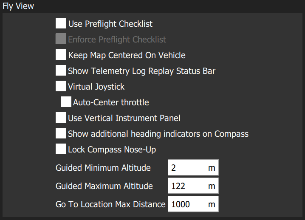Image resolution: width=305 pixels, height=220 pixels.
Task: Toggle Lock Compass Nose-Up checkbox
Action: point(61,149)
